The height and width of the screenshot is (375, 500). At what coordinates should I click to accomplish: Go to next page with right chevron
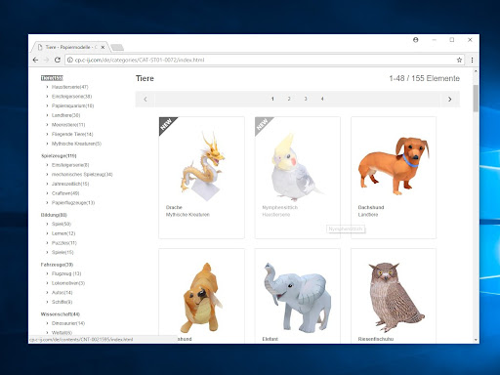[450, 99]
